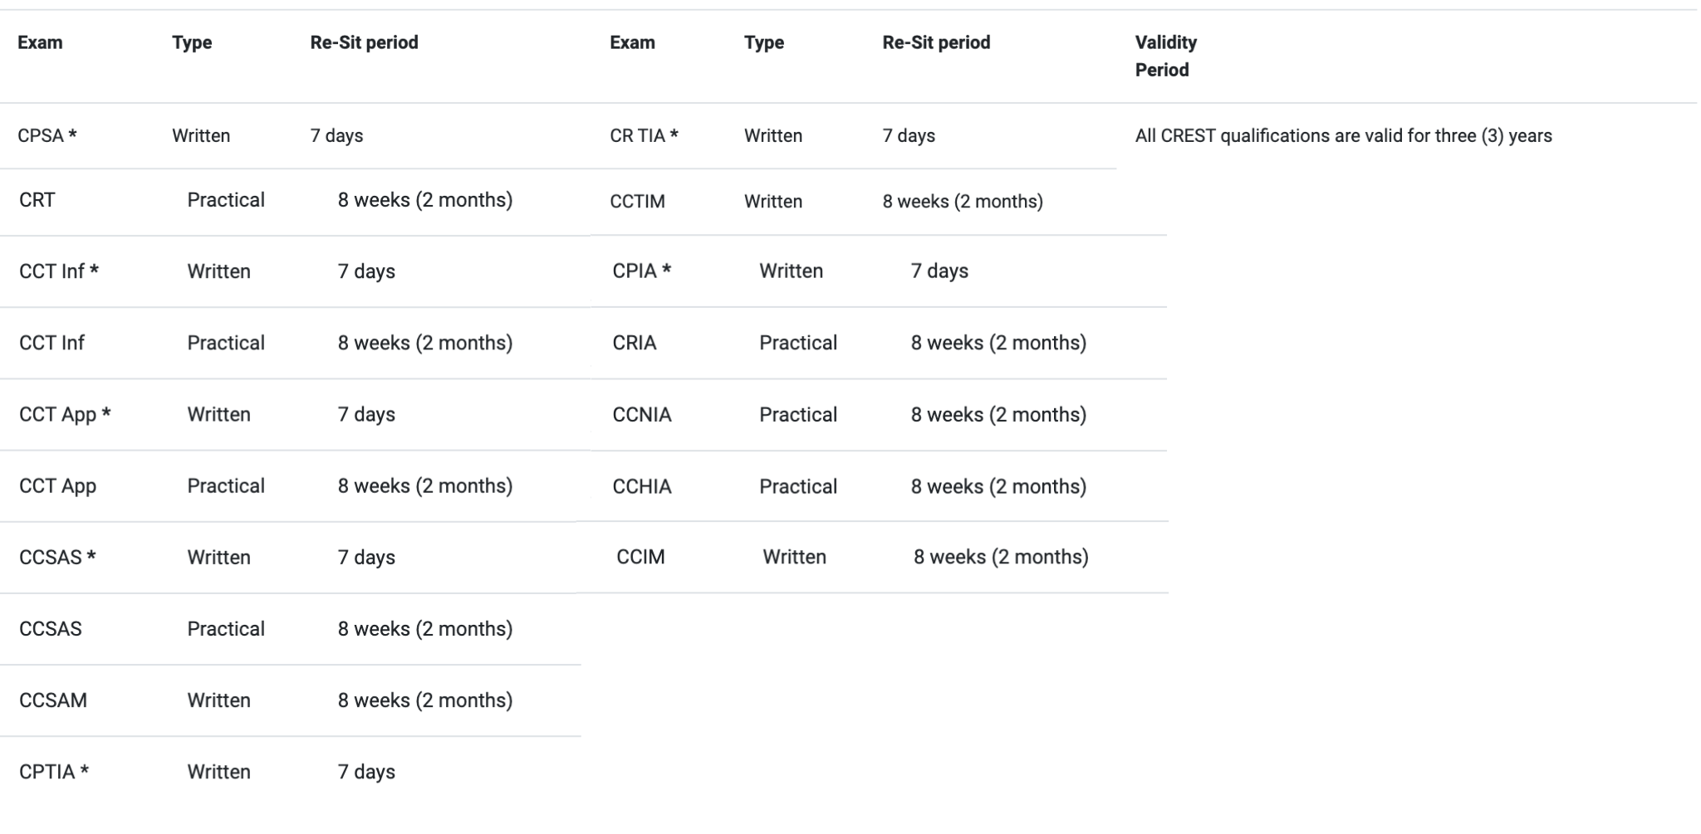Image resolution: width=1701 pixels, height=834 pixels.
Task: Click the CCSAS * written exam name
Action: click(x=57, y=557)
